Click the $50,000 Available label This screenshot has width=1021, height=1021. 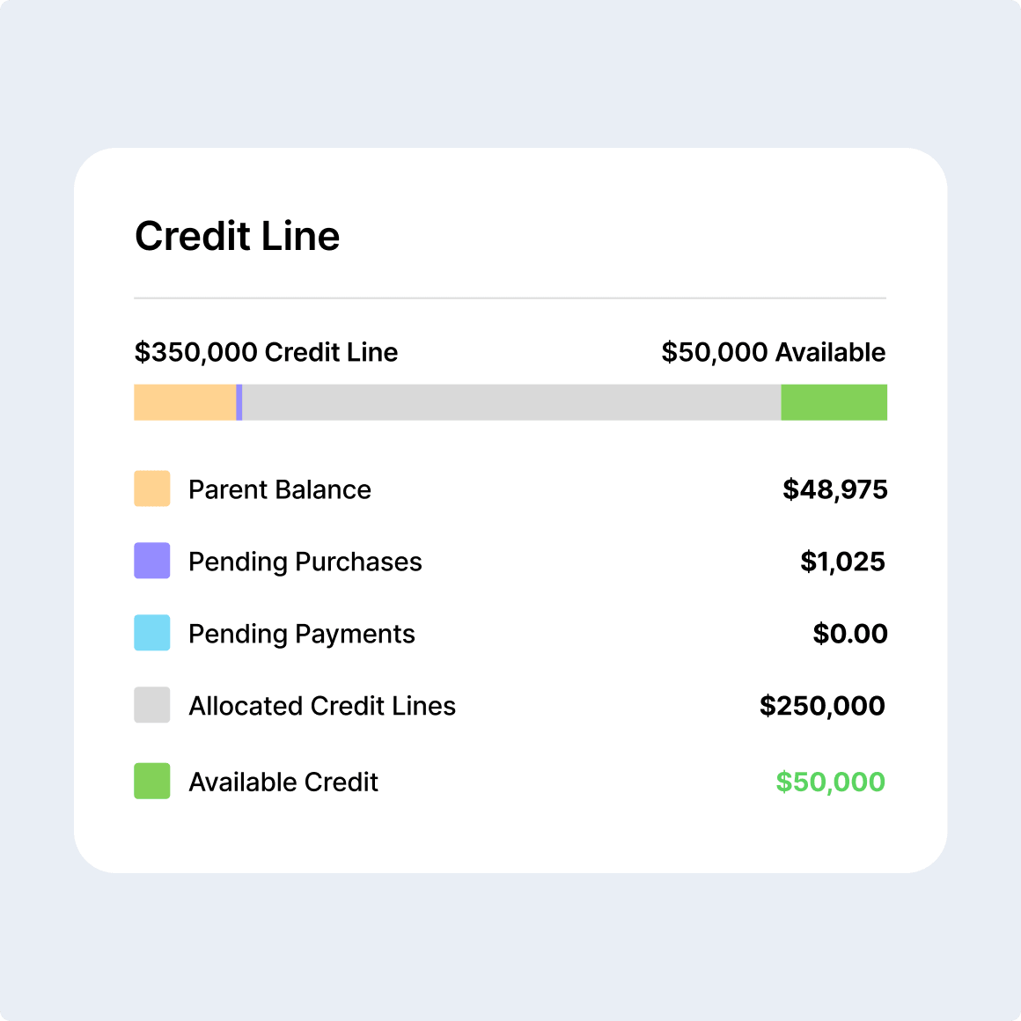click(x=774, y=352)
